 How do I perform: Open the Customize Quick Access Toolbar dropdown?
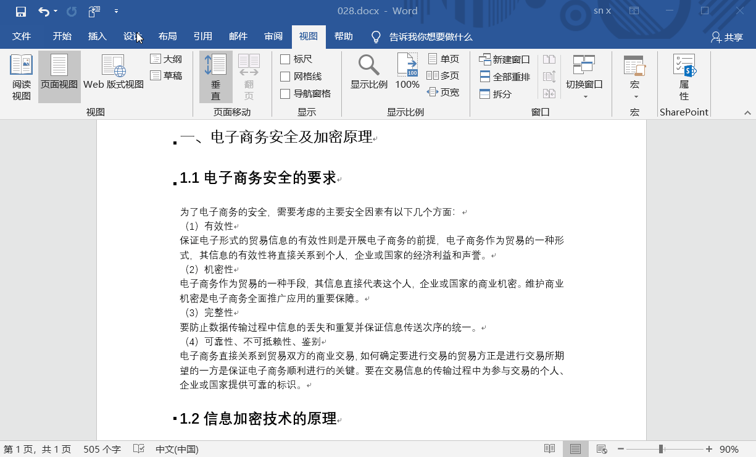[x=117, y=11]
